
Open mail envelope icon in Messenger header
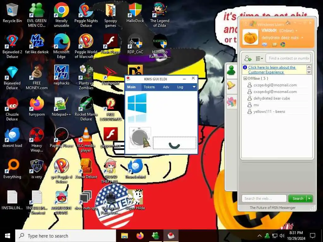click(265, 44)
